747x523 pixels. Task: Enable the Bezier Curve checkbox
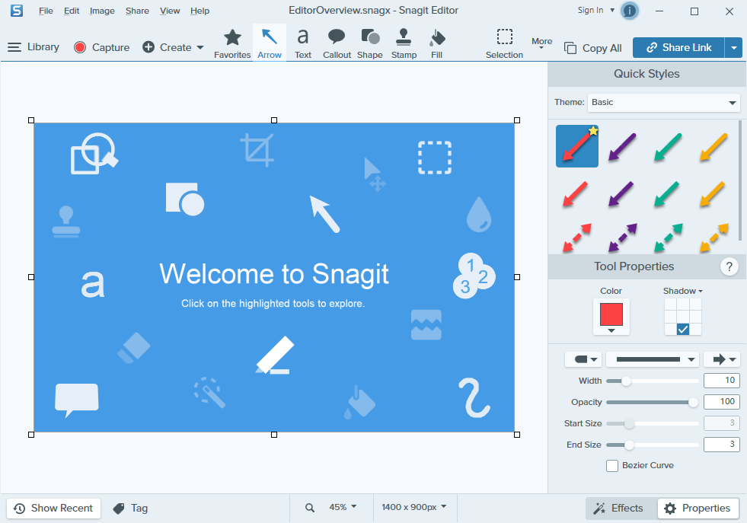(x=612, y=466)
